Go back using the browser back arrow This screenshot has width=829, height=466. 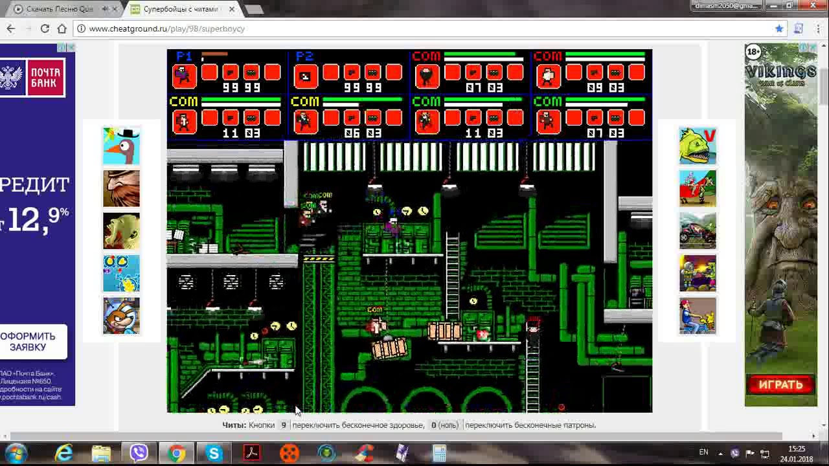11,28
